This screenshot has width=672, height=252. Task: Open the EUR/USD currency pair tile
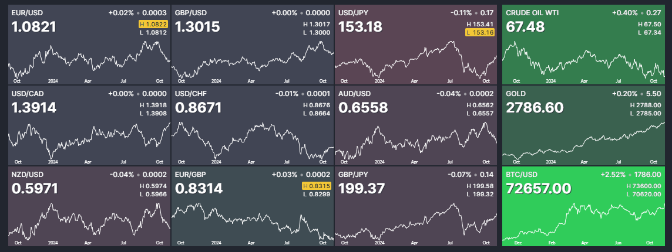click(88, 44)
